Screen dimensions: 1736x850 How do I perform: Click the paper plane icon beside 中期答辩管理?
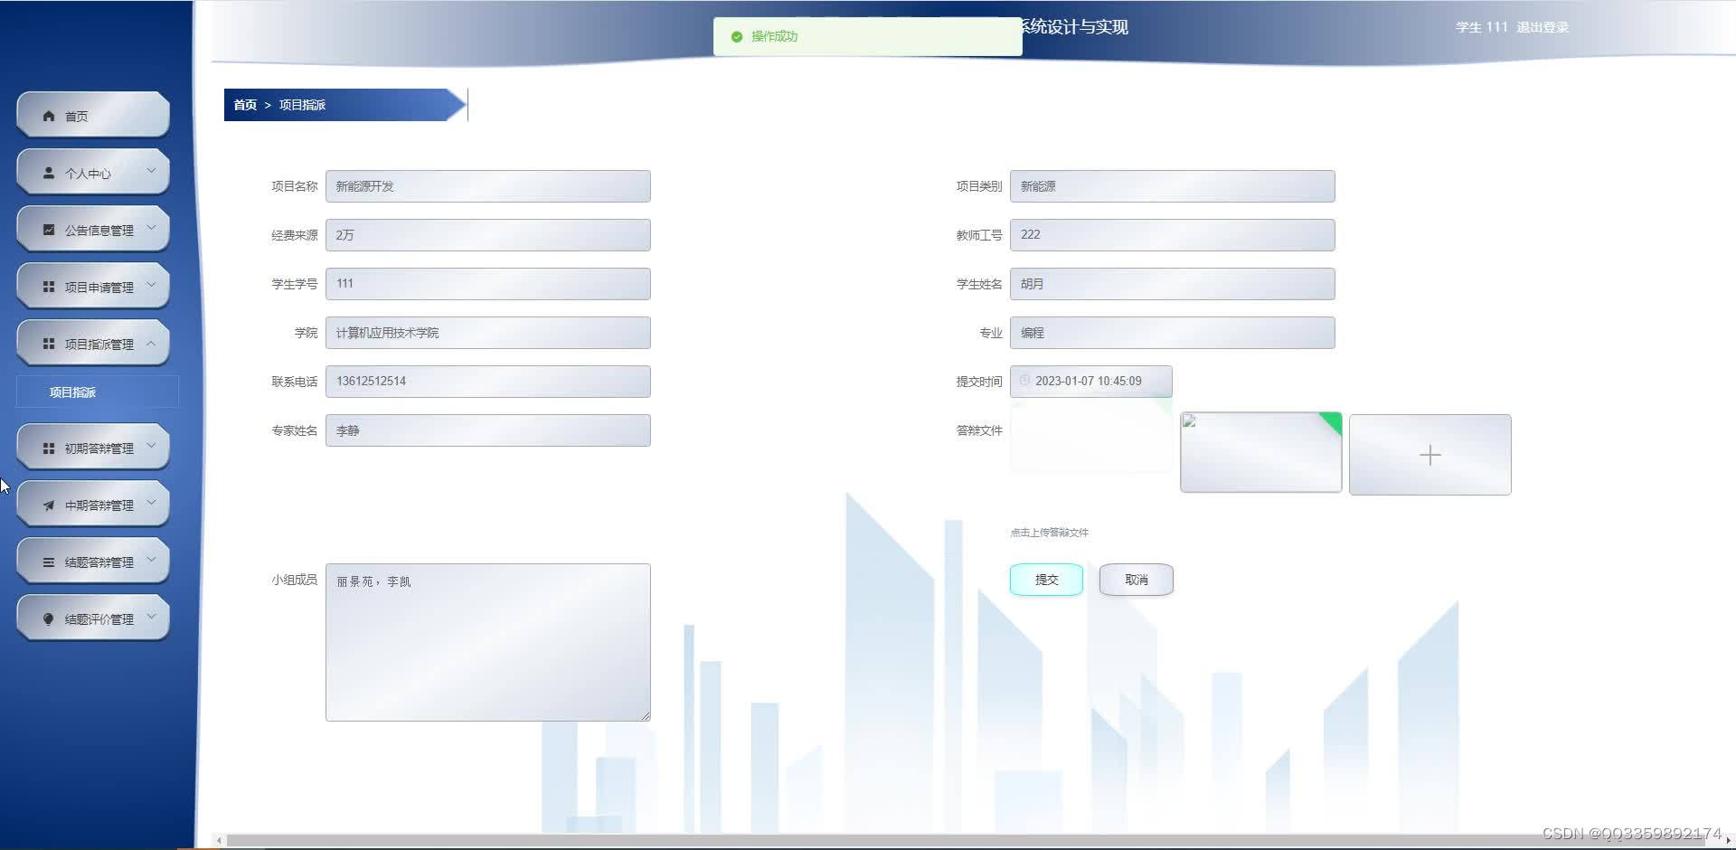click(49, 505)
